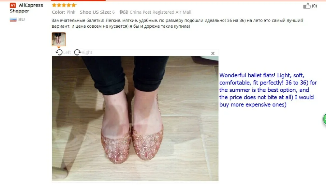Open the review photo thumbnail

tap(59, 39)
